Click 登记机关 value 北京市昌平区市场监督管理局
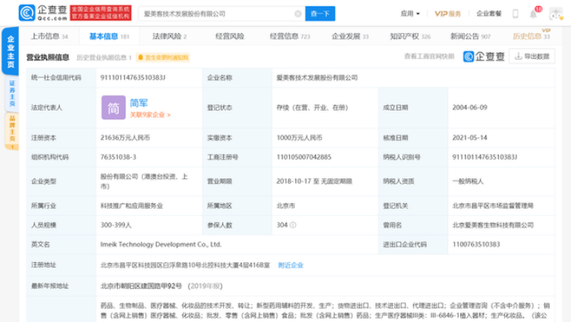The height and width of the screenshot is (322, 571). [492, 206]
